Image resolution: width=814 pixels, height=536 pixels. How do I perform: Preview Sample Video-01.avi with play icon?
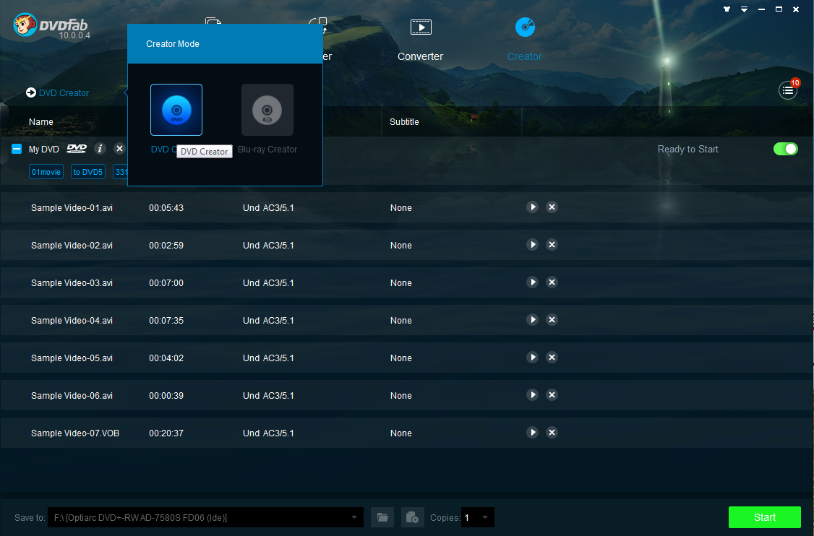[x=532, y=207]
